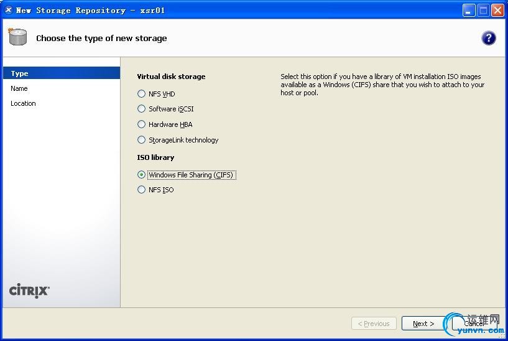Minimize the New Storage Repository window
This screenshot has width=508, height=341.
pos(468,11)
